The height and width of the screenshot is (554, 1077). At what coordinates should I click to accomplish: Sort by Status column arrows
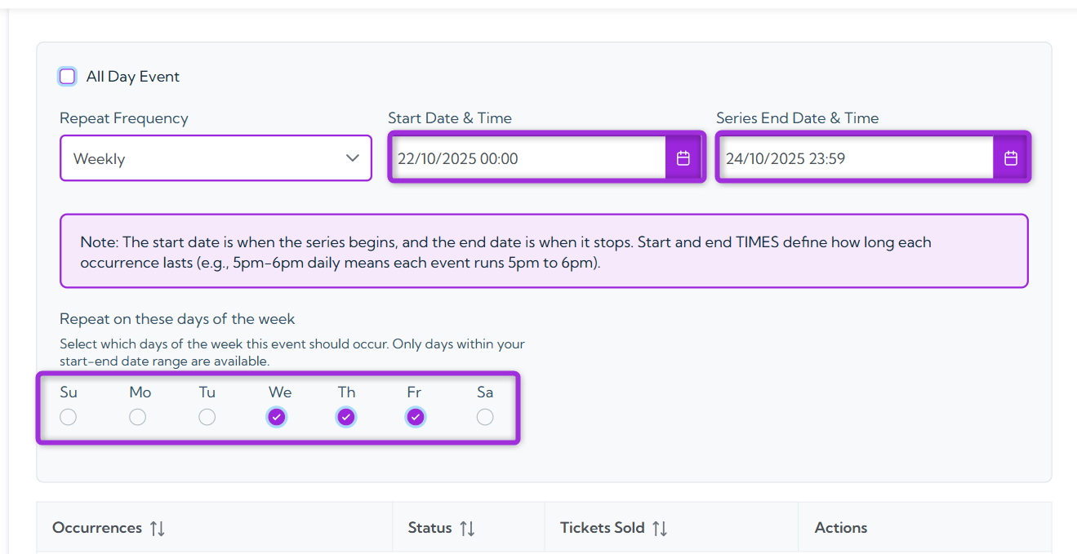[467, 529]
